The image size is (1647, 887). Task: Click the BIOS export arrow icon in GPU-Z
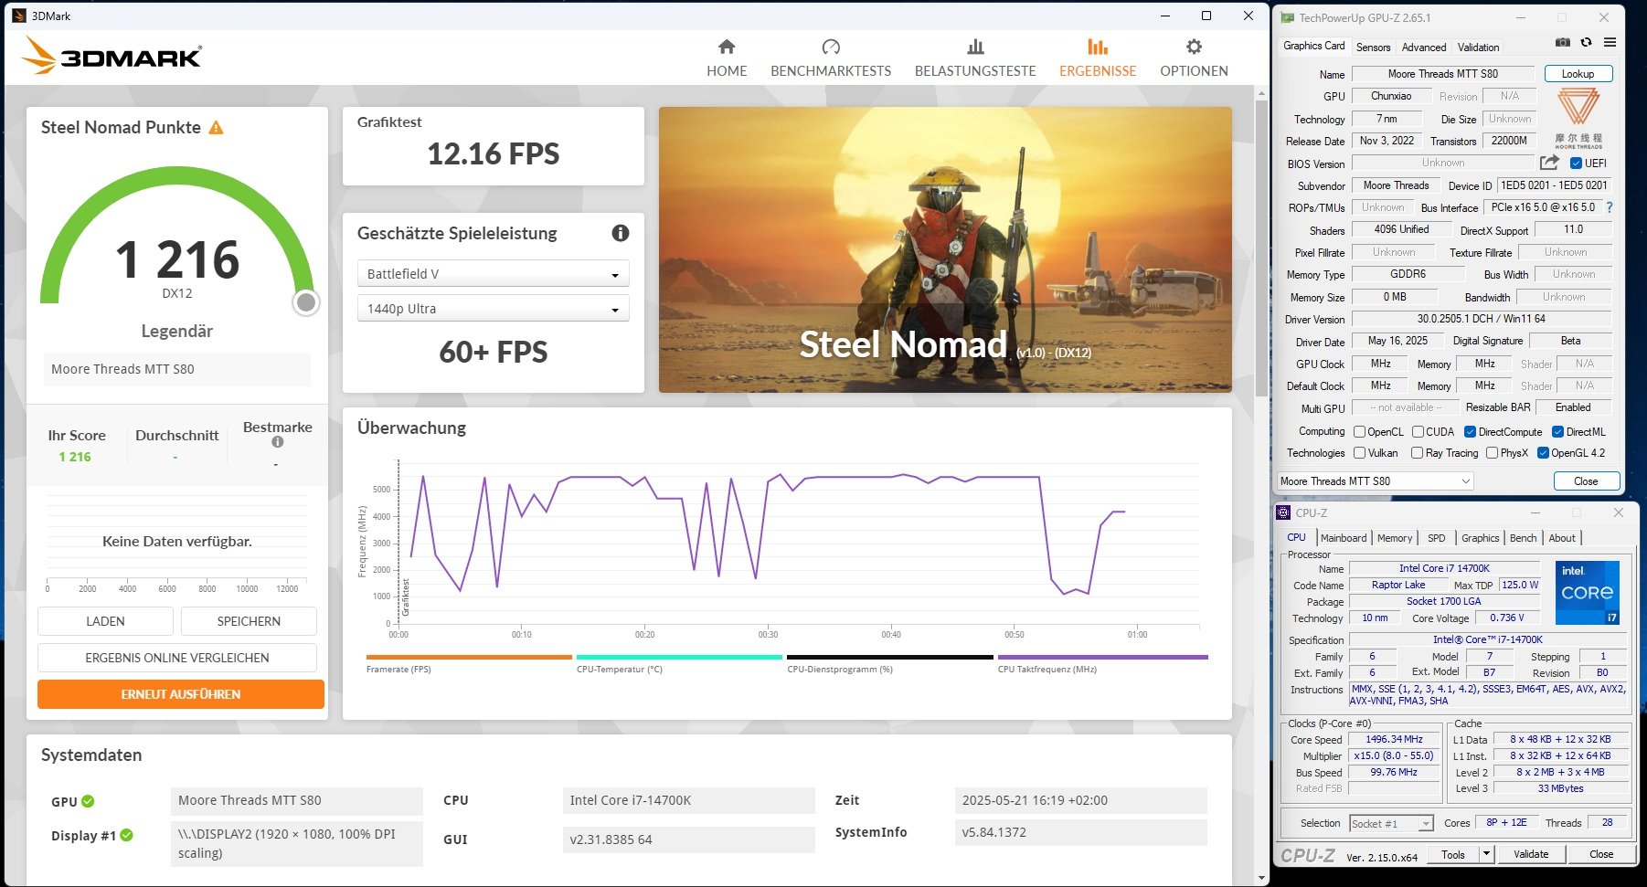click(1549, 163)
